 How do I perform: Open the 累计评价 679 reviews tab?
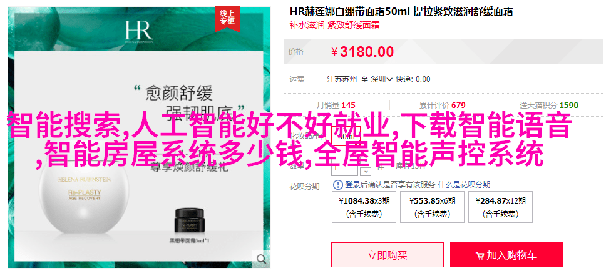pyautogui.click(x=443, y=106)
